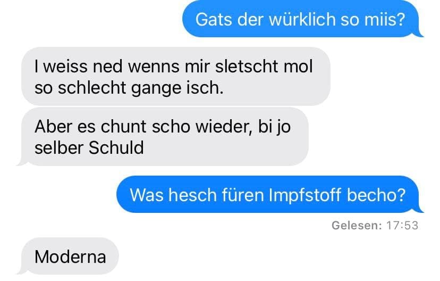Tap the word 'würklich' in the top message

pyautogui.click(x=302, y=20)
